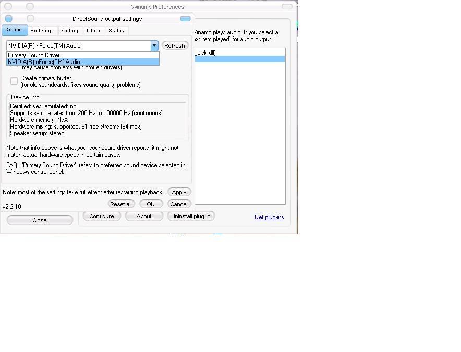Screen dimensions: 461x352
Task: Click the Certified: yes, emulated: no line
Action: coord(43,106)
